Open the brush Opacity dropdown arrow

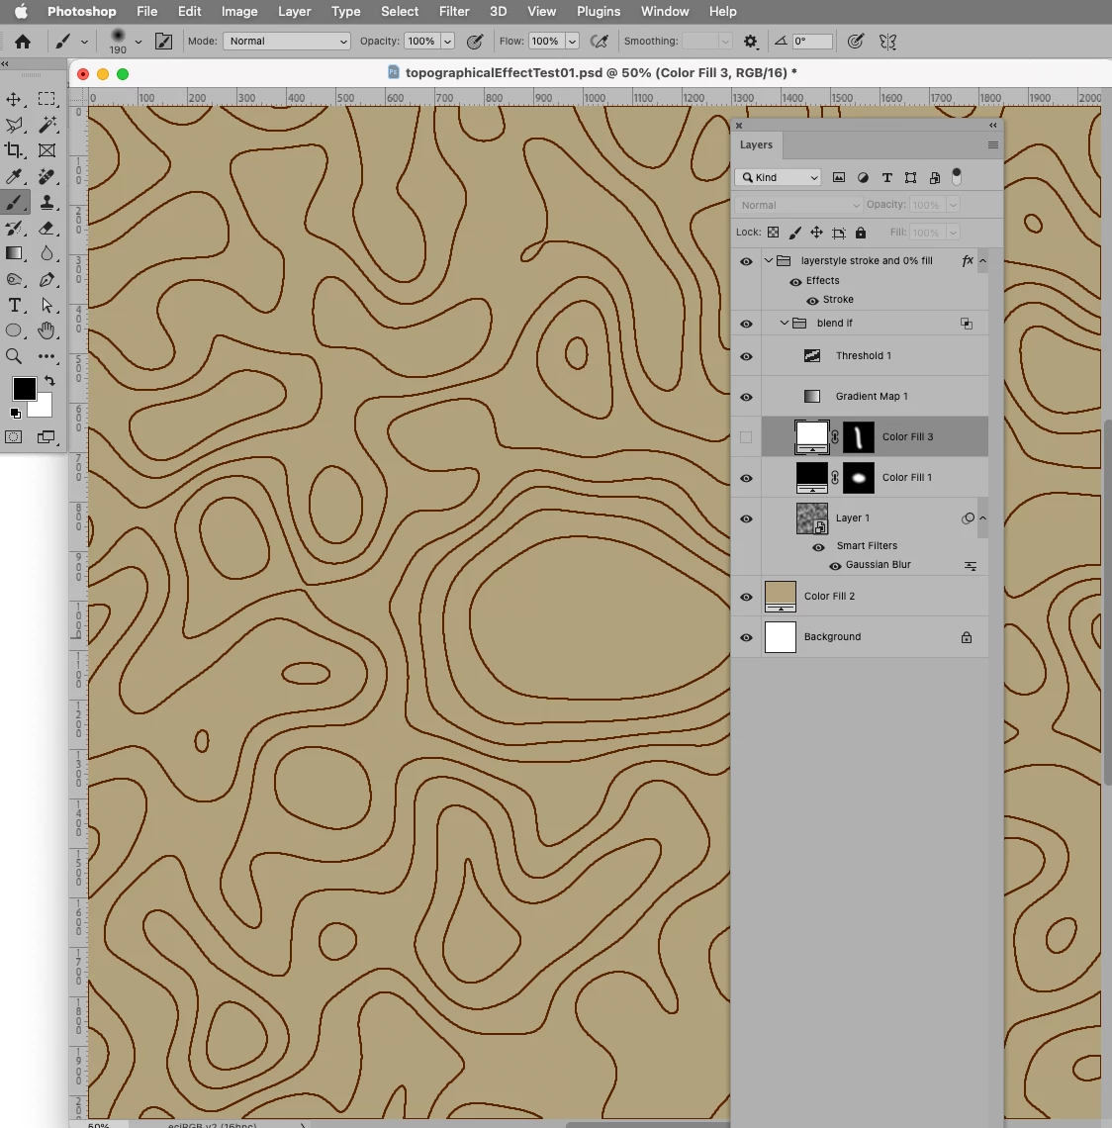(x=447, y=41)
